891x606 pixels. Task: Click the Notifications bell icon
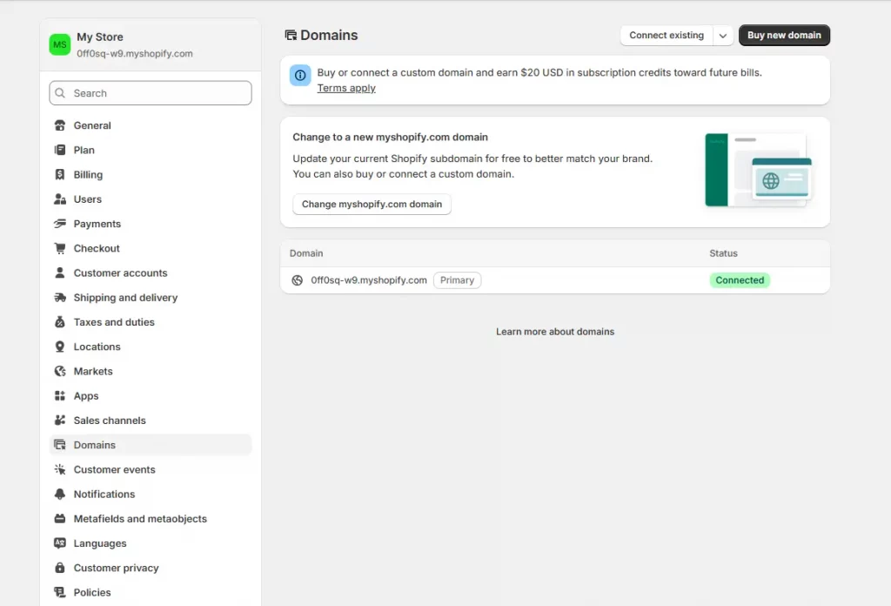coord(60,494)
